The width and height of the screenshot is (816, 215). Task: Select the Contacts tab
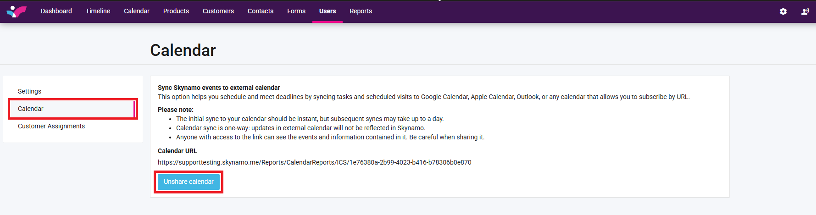point(260,11)
